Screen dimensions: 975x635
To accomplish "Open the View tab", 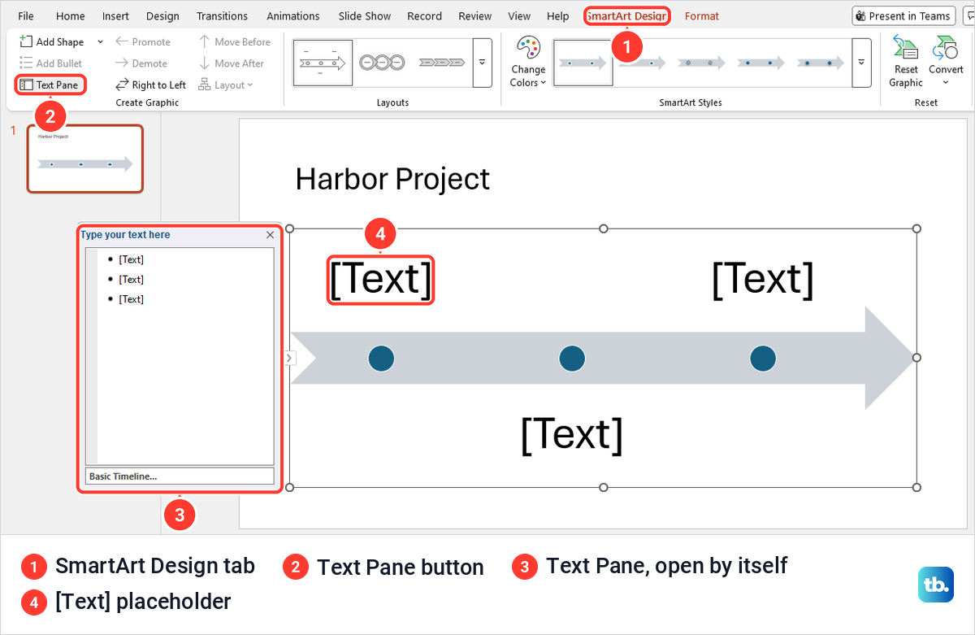I will point(519,16).
